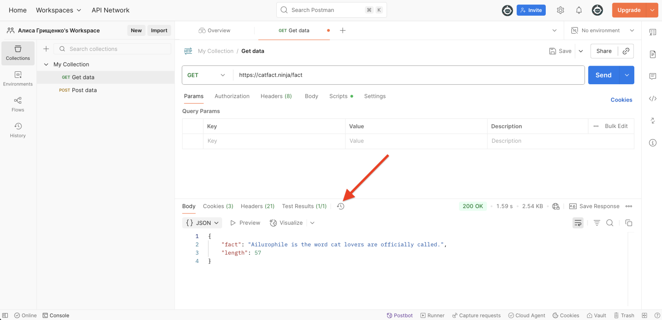Open the Overview tab
The width and height of the screenshot is (662, 320).
[214, 31]
